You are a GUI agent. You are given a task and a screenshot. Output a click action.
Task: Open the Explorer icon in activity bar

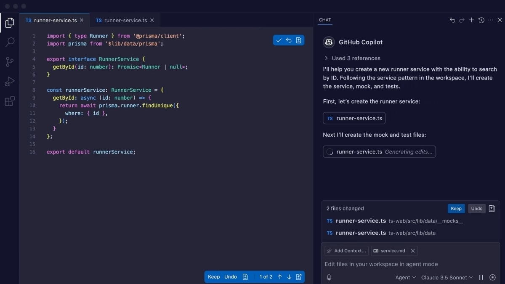coord(10,23)
